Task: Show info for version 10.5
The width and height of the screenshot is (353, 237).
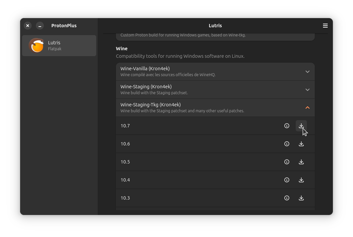Action: [286, 162]
